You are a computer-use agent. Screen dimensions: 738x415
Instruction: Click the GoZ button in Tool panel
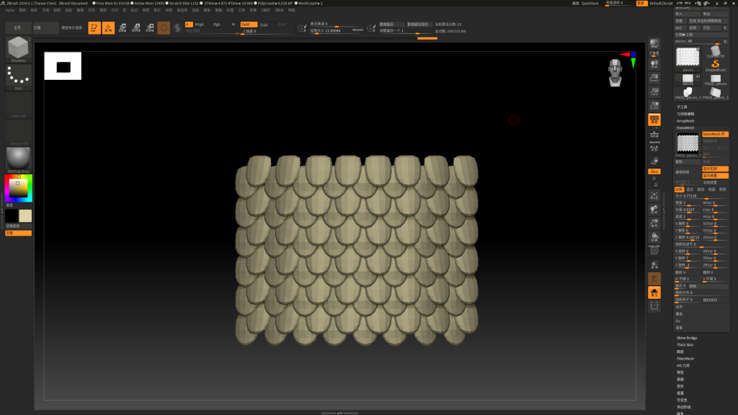click(x=679, y=27)
